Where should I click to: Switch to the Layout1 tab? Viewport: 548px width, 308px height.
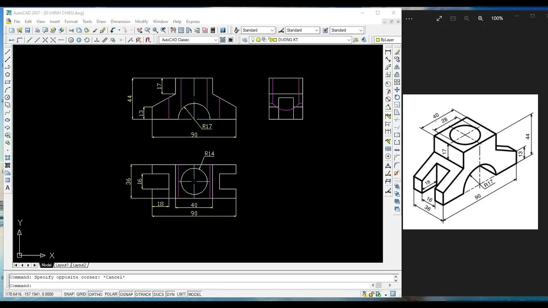coord(62,265)
